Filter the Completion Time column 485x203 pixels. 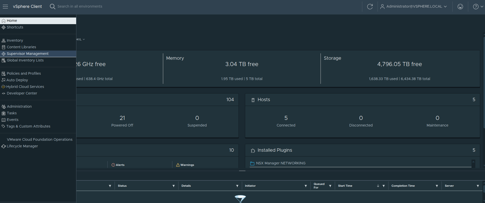[437, 186]
